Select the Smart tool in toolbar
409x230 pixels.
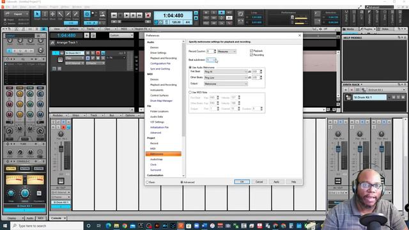(x=37, y=14)
